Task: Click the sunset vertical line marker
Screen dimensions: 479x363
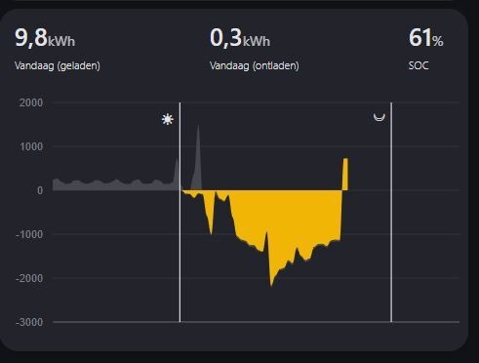Action: point(391,212)
